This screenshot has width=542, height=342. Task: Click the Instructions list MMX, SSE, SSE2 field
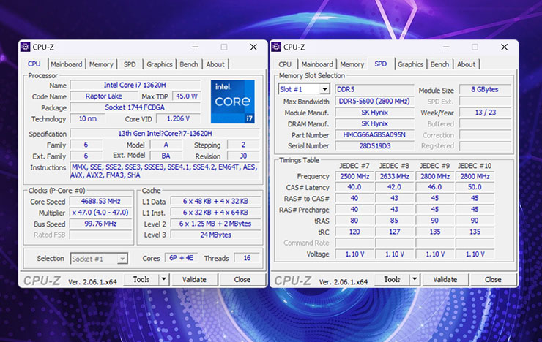165,171
